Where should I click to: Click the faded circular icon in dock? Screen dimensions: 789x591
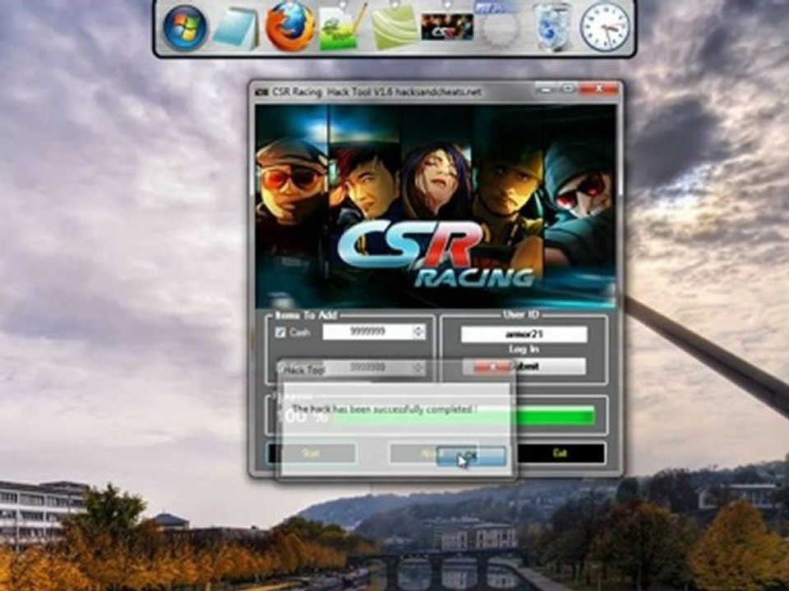click(x=501, y=28)
